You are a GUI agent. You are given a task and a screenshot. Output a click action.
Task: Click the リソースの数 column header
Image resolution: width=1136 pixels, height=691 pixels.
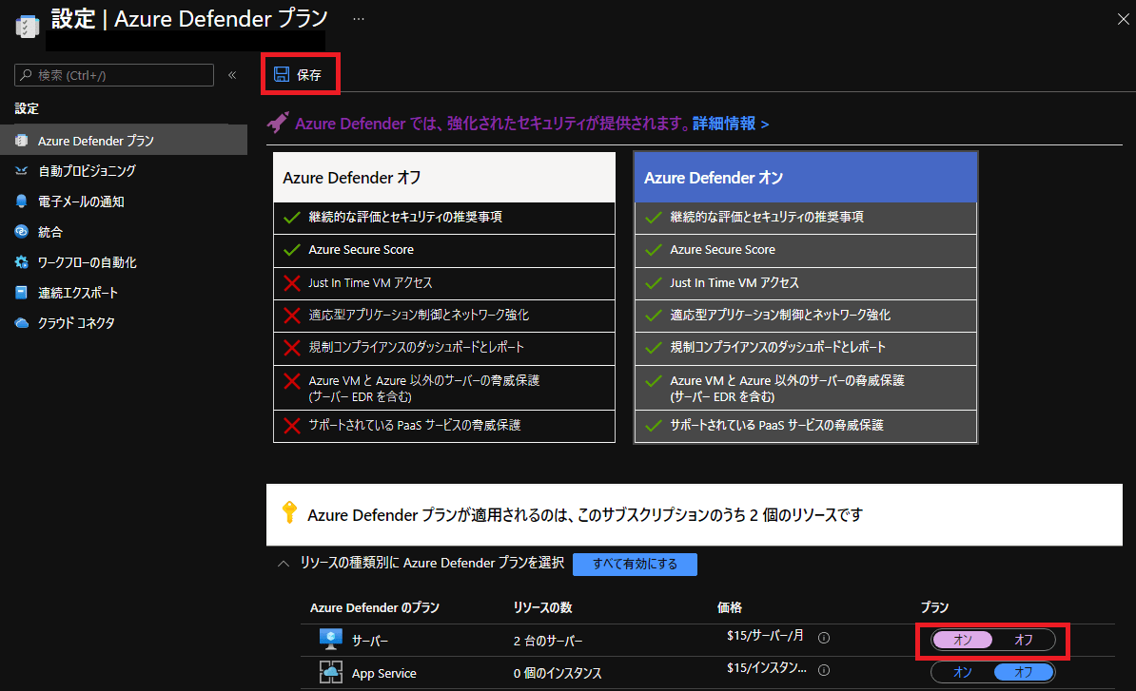click(542, 607)
